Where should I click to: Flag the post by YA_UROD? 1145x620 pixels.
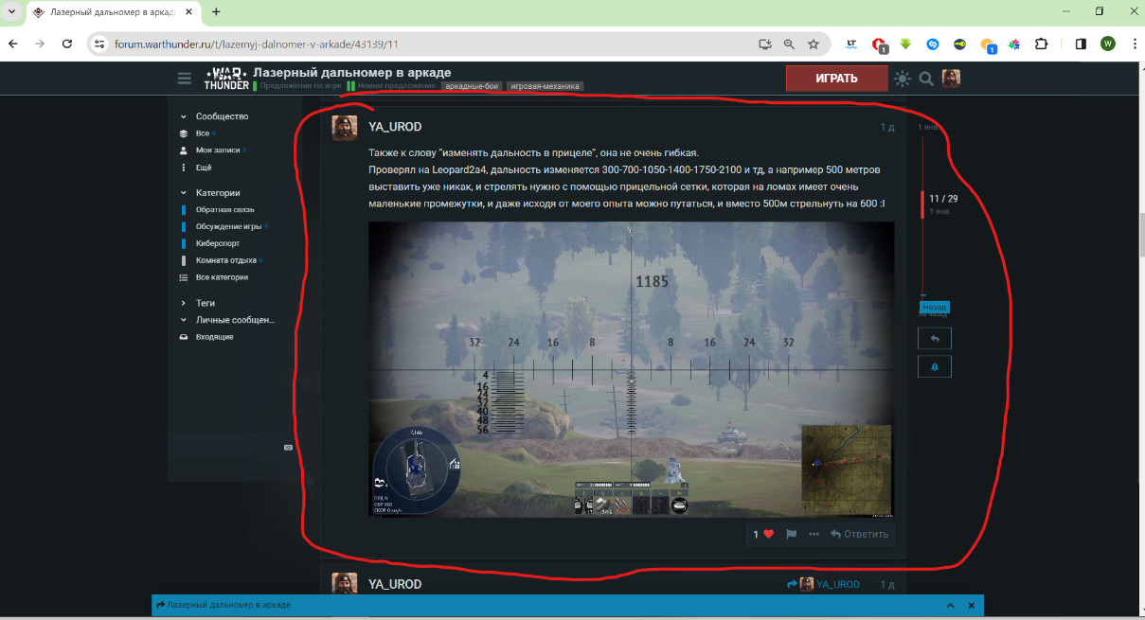(x=791, y=534)
